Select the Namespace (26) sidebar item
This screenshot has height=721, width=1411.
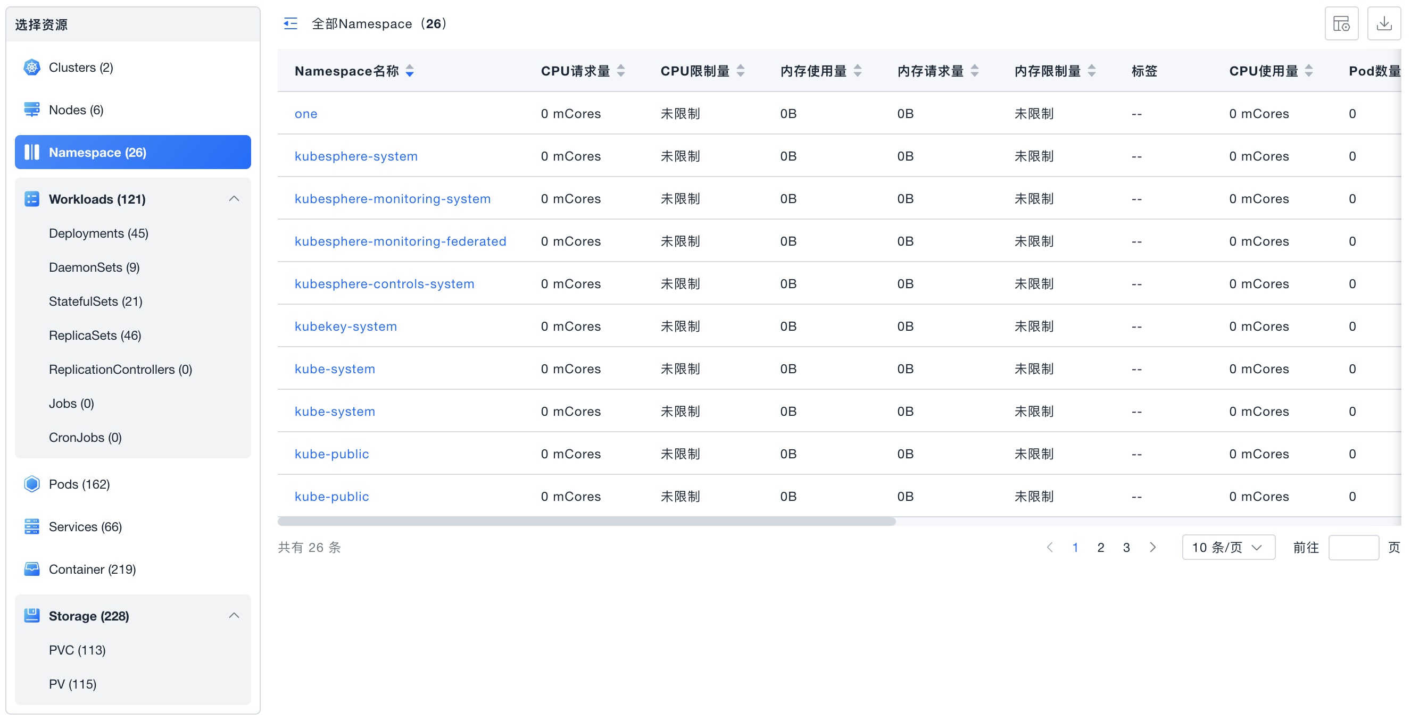(132, 152)
